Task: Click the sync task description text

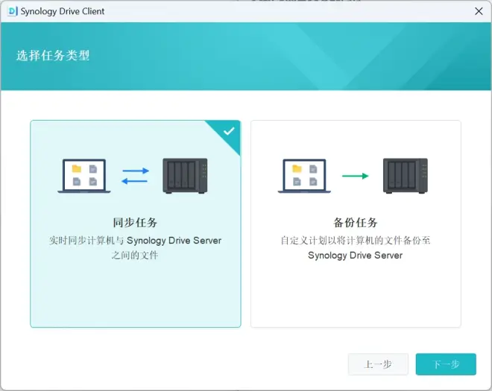Action: (x=135, y=248)
